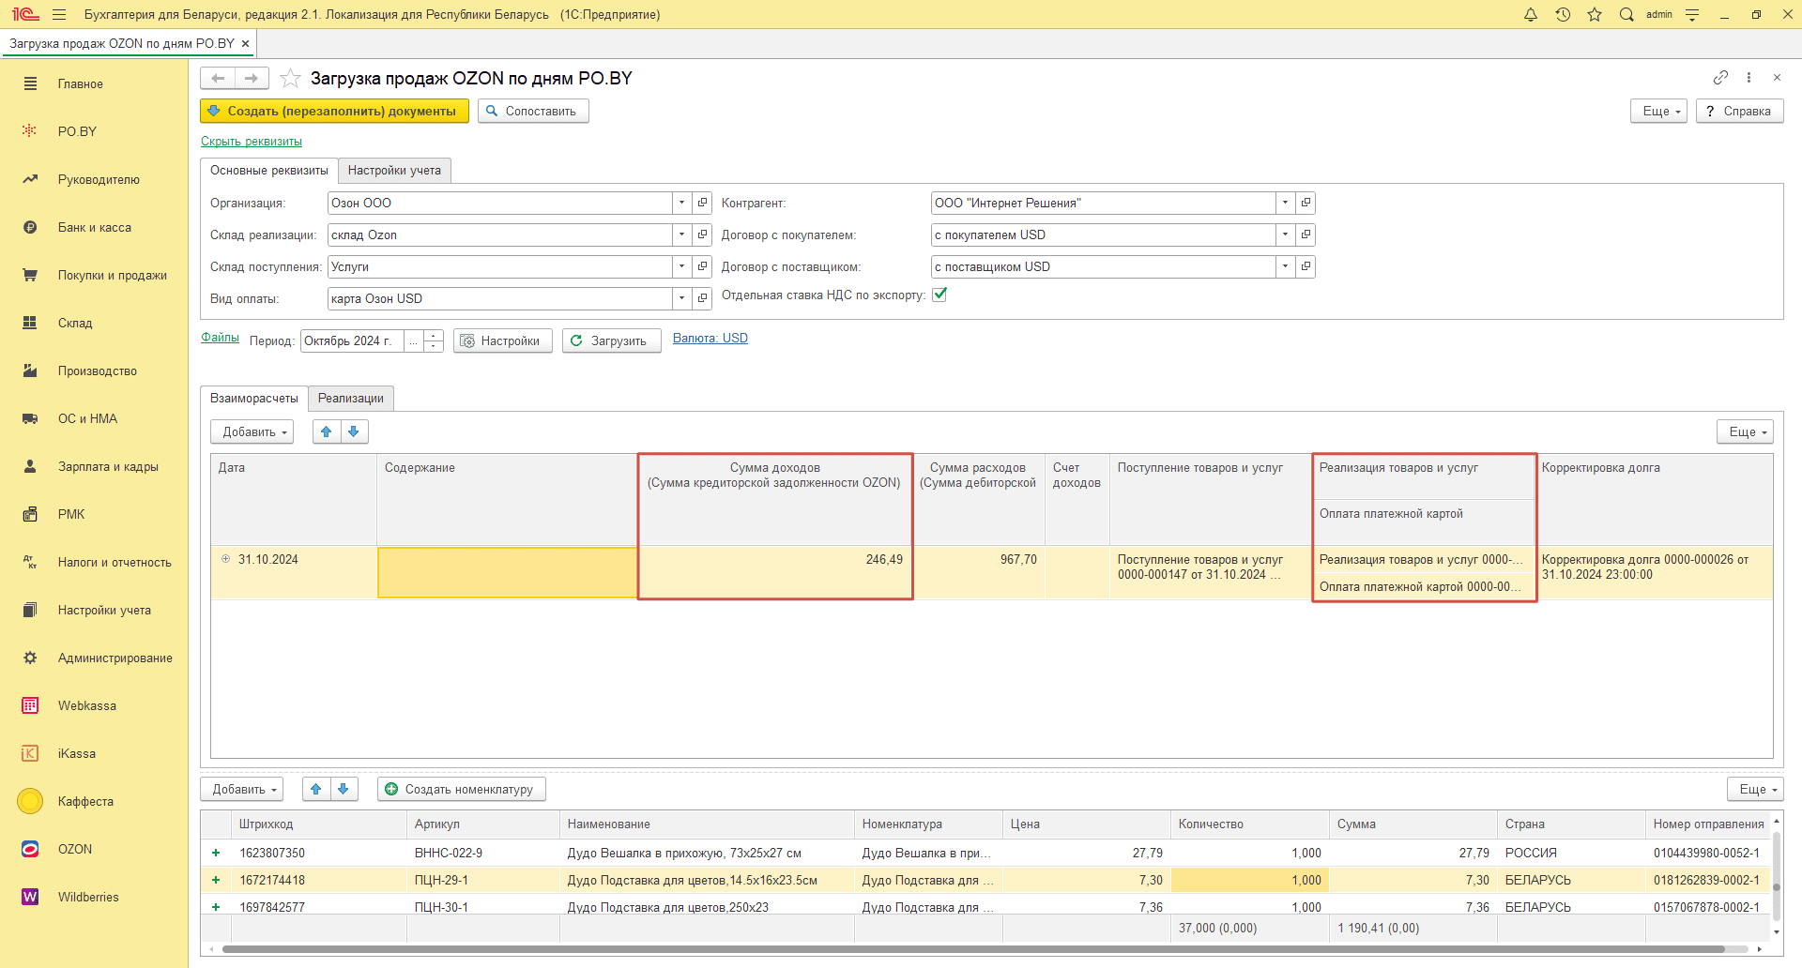The width and height of the screenshot is (1802, 968).
Task: Click the horizontal scrollbar at bottom
Action: click(x=972, y=949)
